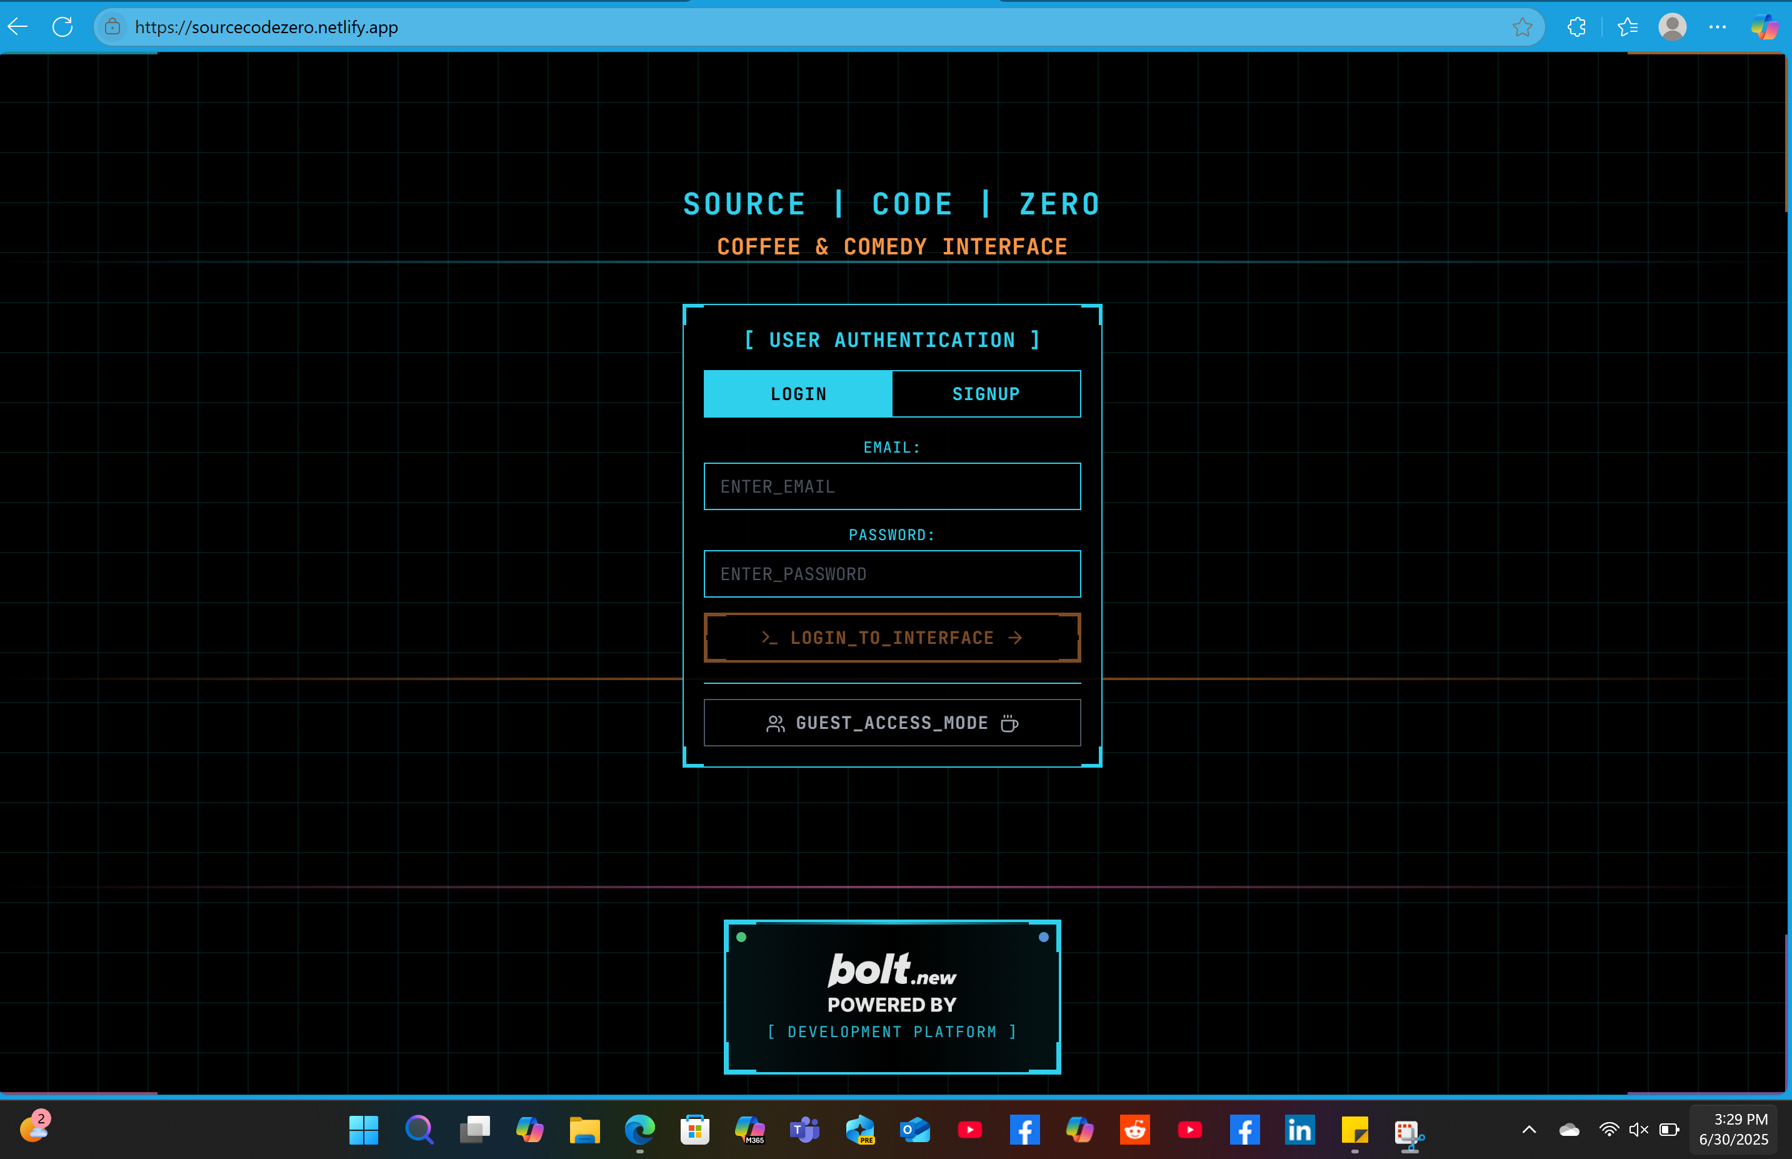Show hidden system tray icons chevron
The image size is (1792, 1159).
click(x=1529, y=1130)
